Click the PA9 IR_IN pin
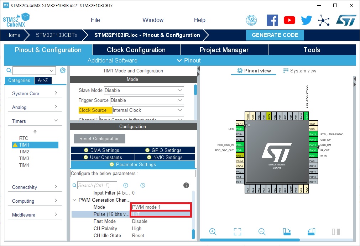The width and height of the screenshot is (360, 246). pyautogui.click(x=313, y=155)
